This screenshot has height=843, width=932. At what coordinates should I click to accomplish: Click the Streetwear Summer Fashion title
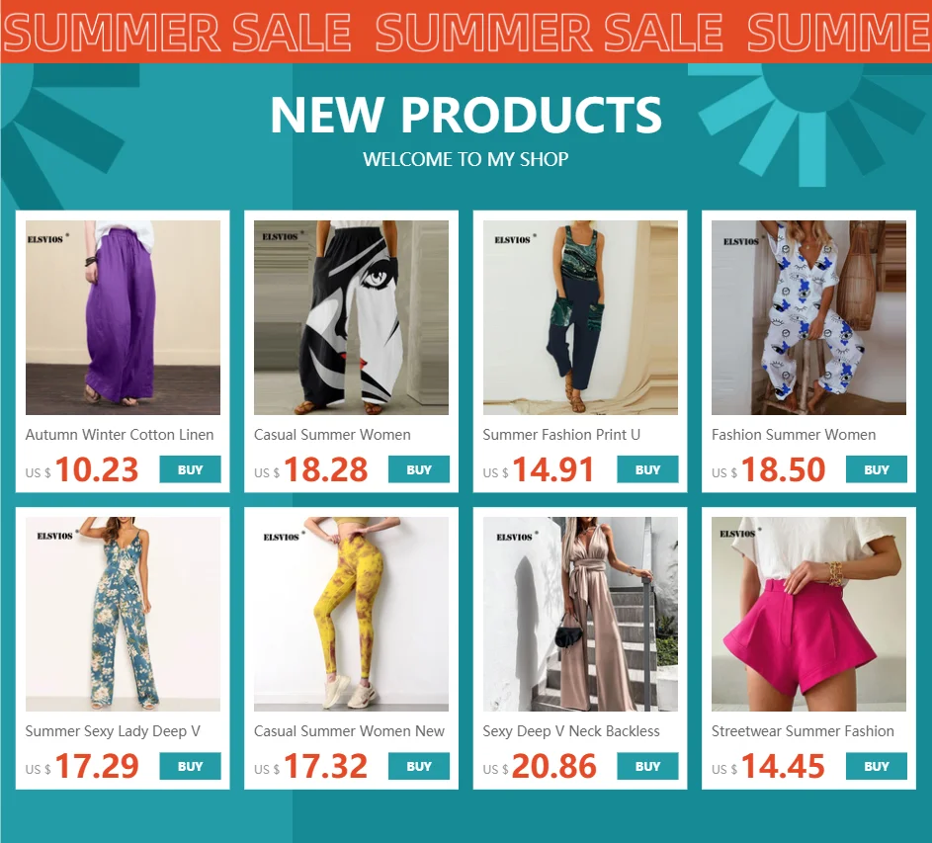point(803,731)
